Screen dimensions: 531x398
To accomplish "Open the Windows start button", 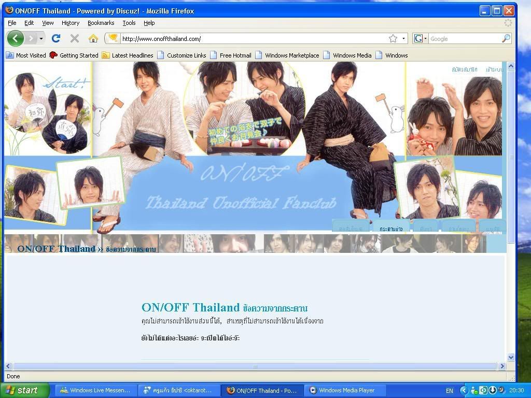I will pos(25,390).
